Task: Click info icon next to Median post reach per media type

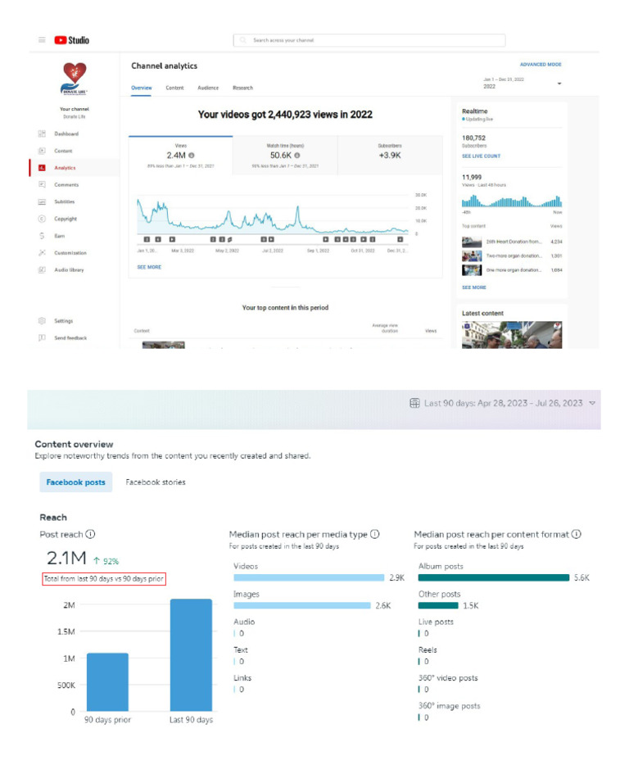Action: click(x=374, y=534)
